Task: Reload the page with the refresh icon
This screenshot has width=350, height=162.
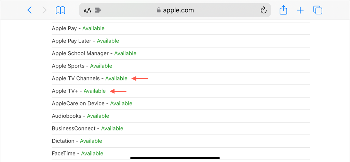Action: pos(263,10)
